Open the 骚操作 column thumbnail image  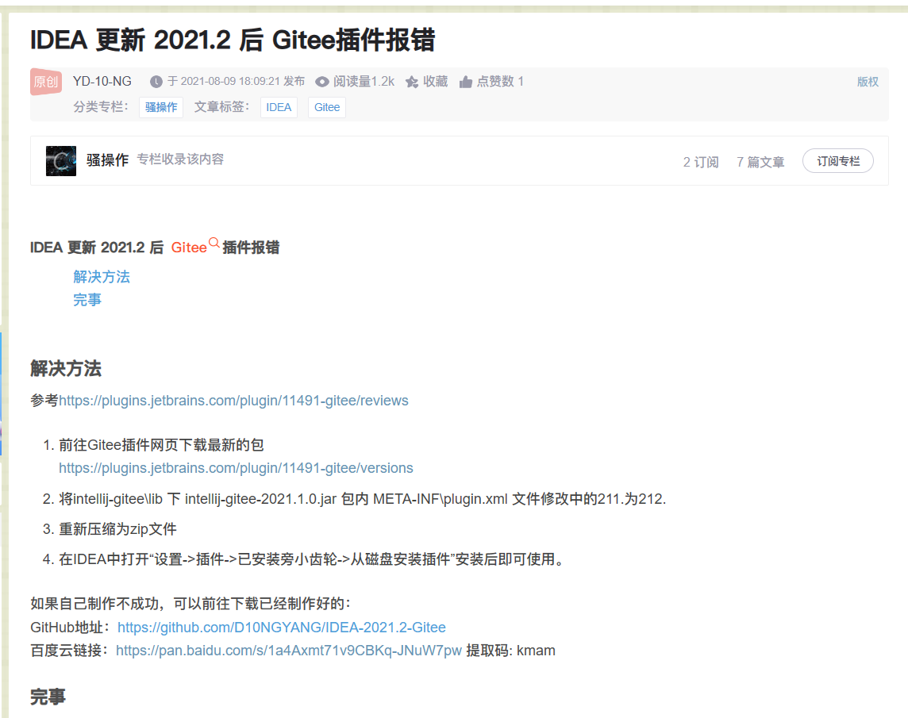tap(61, 161)
